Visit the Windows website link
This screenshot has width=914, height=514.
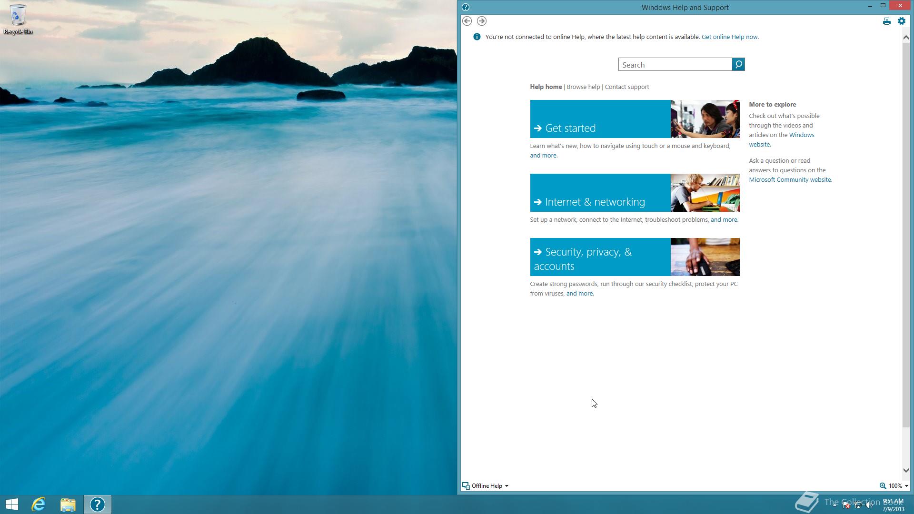tap(802, 135)
